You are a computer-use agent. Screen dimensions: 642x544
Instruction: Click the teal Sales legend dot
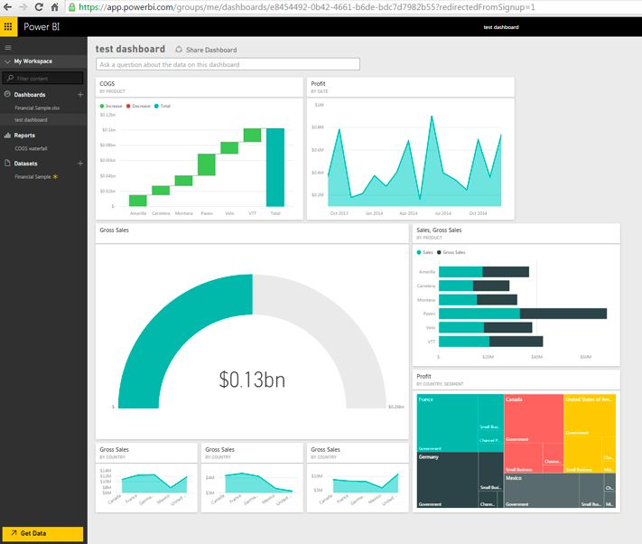pos(419,252)
